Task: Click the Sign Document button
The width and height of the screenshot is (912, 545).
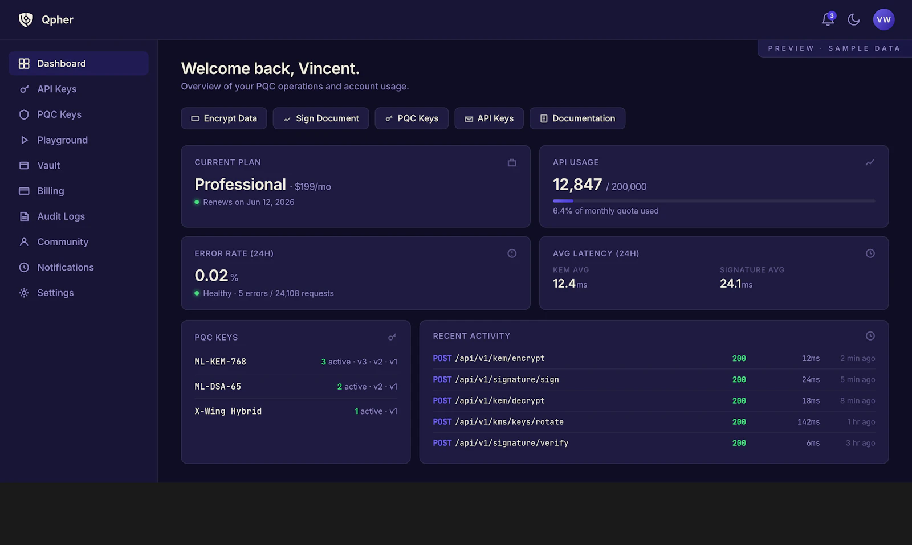Action: point(321,118)
